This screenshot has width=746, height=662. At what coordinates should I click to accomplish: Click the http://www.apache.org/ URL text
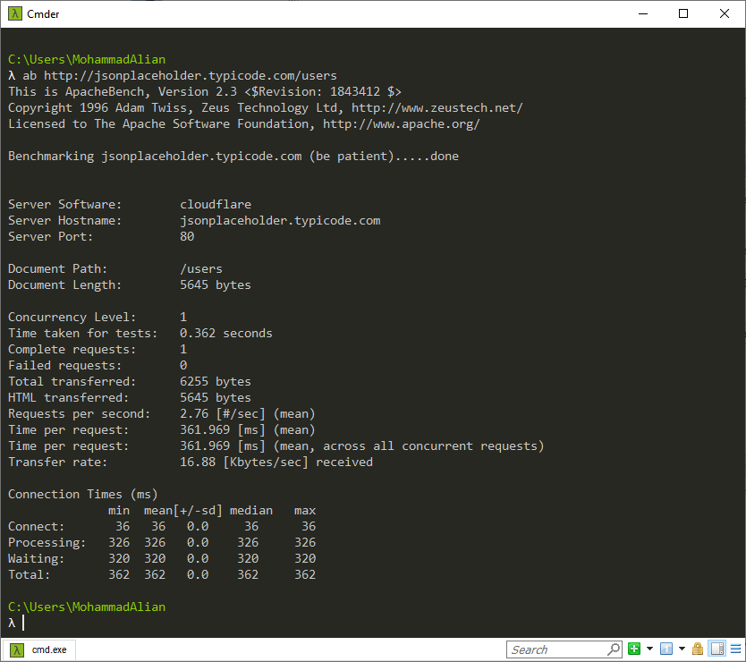pyautogui.click(x=401, y=124)
